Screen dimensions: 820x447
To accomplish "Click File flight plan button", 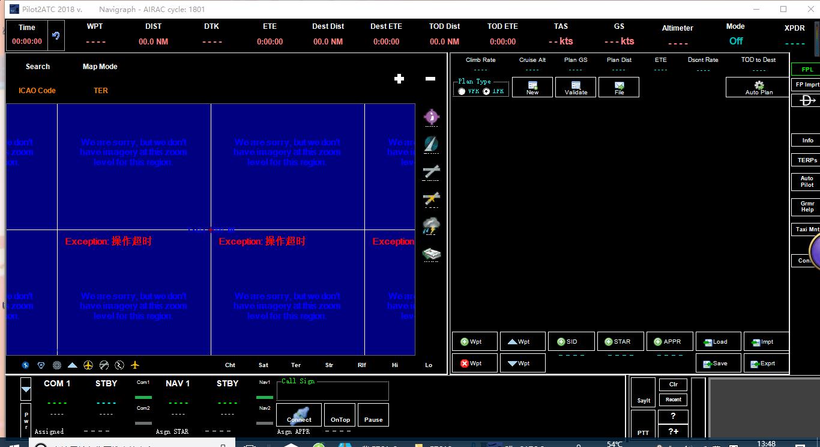I will (619, 87).
